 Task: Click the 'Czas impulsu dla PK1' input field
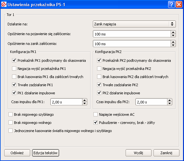pos(66,102)
